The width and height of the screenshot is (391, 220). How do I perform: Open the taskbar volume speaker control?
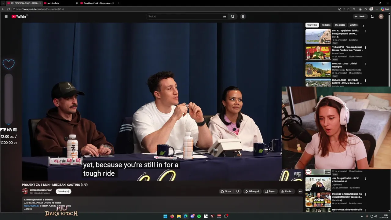tap(375, 216)
